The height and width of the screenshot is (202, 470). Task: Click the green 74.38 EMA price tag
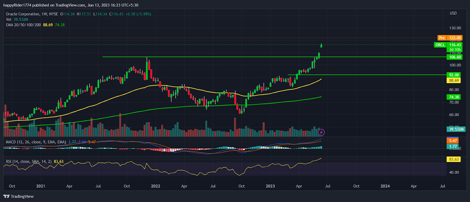(454, 97)
